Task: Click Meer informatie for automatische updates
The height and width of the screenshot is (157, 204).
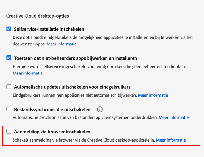Action: tap(153, 95)
